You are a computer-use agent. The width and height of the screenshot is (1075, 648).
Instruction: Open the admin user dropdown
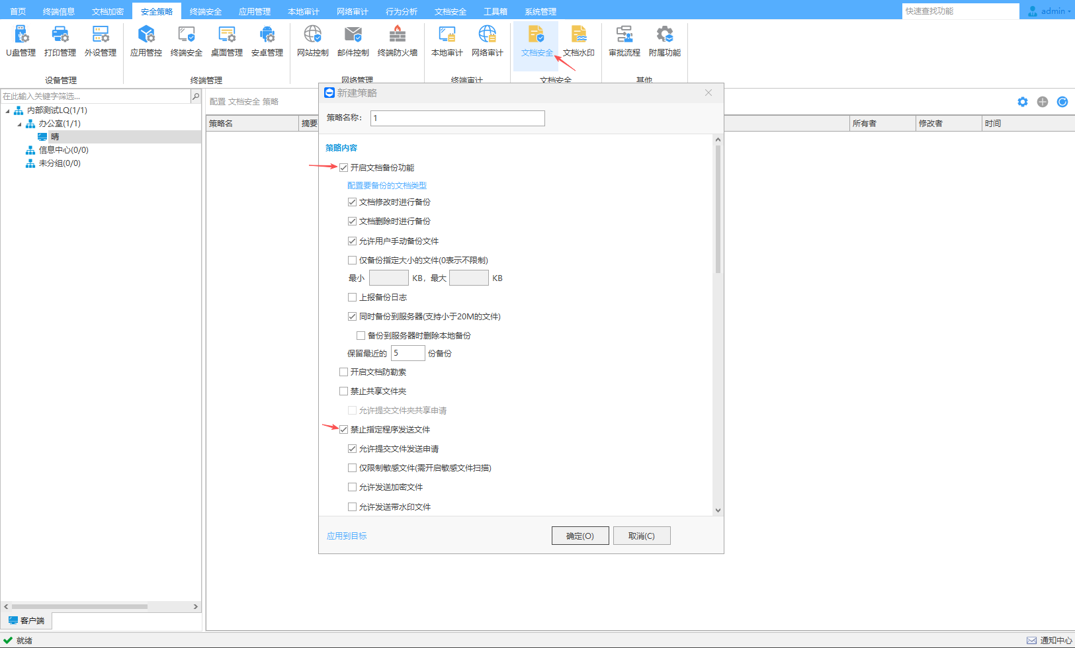point(1051,11)
